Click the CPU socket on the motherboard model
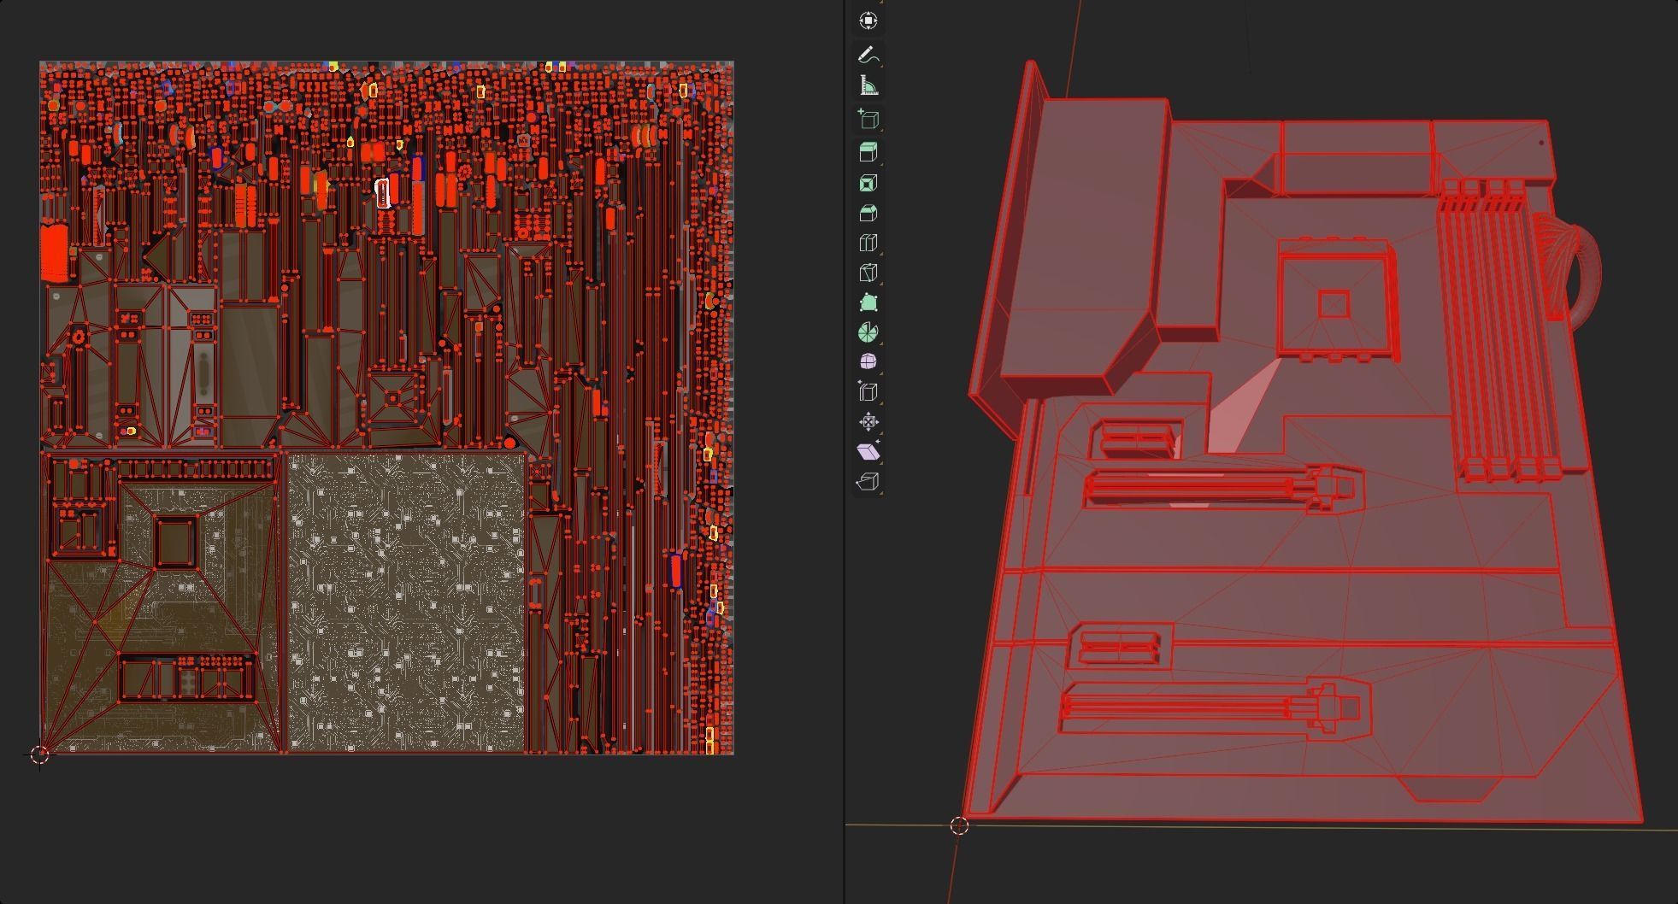This screenshot has height=904, width=1678. tap(1334, 302)
